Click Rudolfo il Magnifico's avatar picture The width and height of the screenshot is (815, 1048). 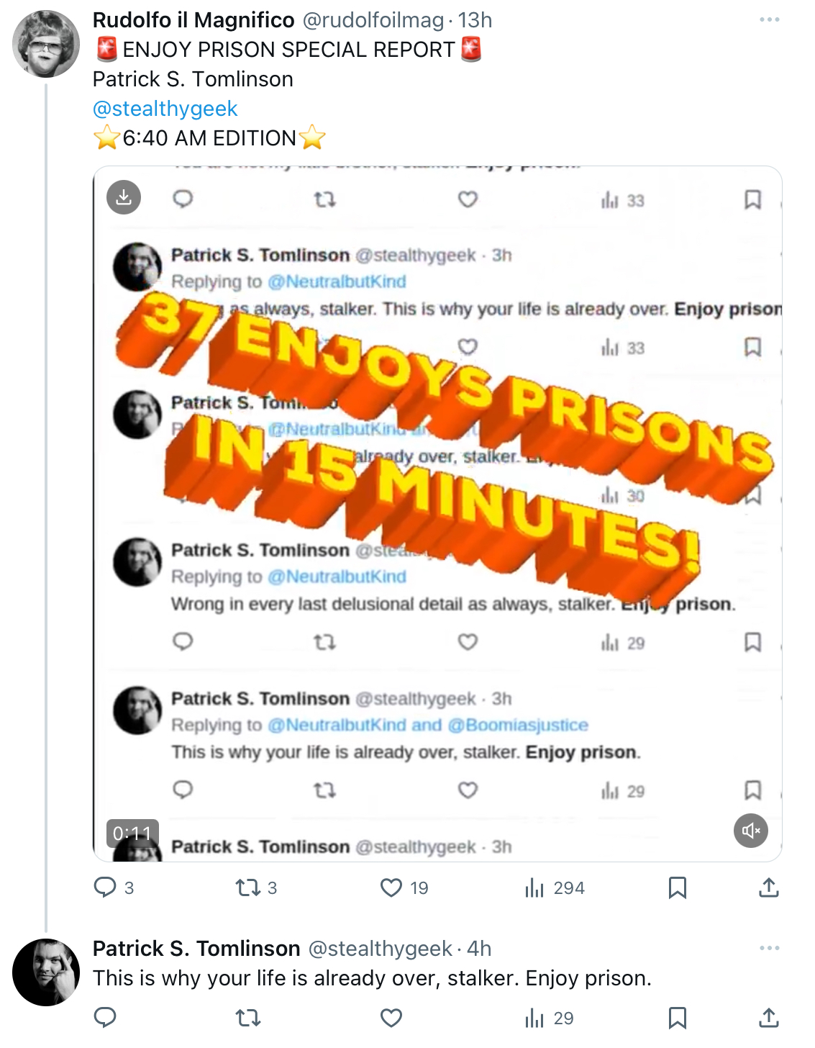click(46, 44)
